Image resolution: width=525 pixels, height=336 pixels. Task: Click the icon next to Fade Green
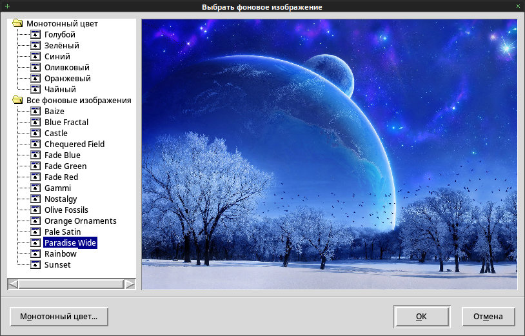35,166
